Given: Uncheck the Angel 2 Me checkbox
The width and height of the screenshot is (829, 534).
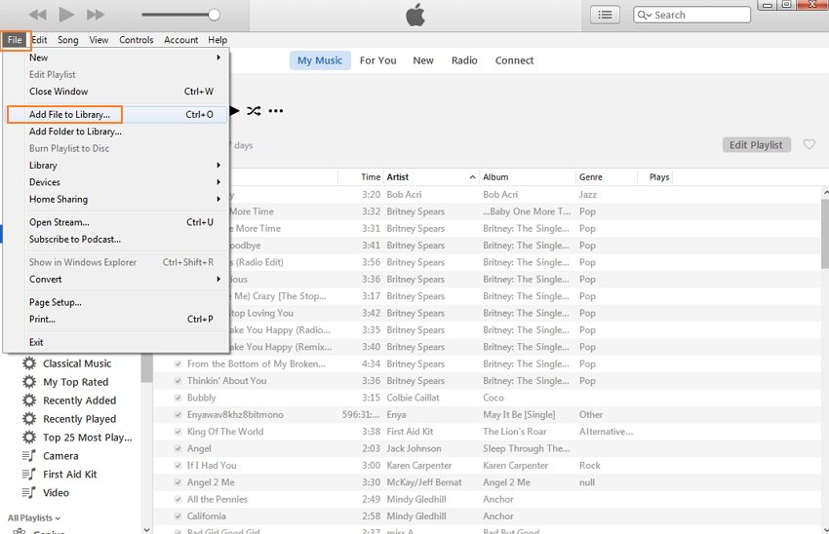Looking at the screenshot, I should click(178, 482).
